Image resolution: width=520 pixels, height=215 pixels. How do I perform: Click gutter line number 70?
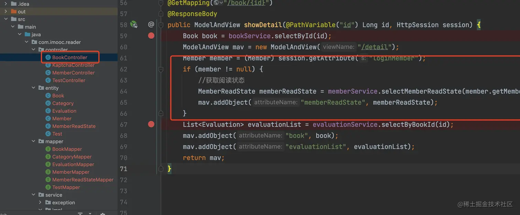coord(123,158)
